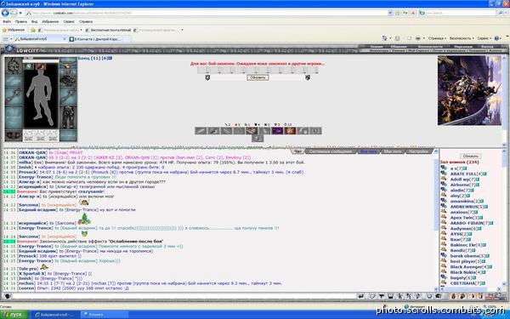Click the info icon after ARABO-FIDAIN[7]
The width and height of the screenshot is (510, 319).
tap(491, 223)
